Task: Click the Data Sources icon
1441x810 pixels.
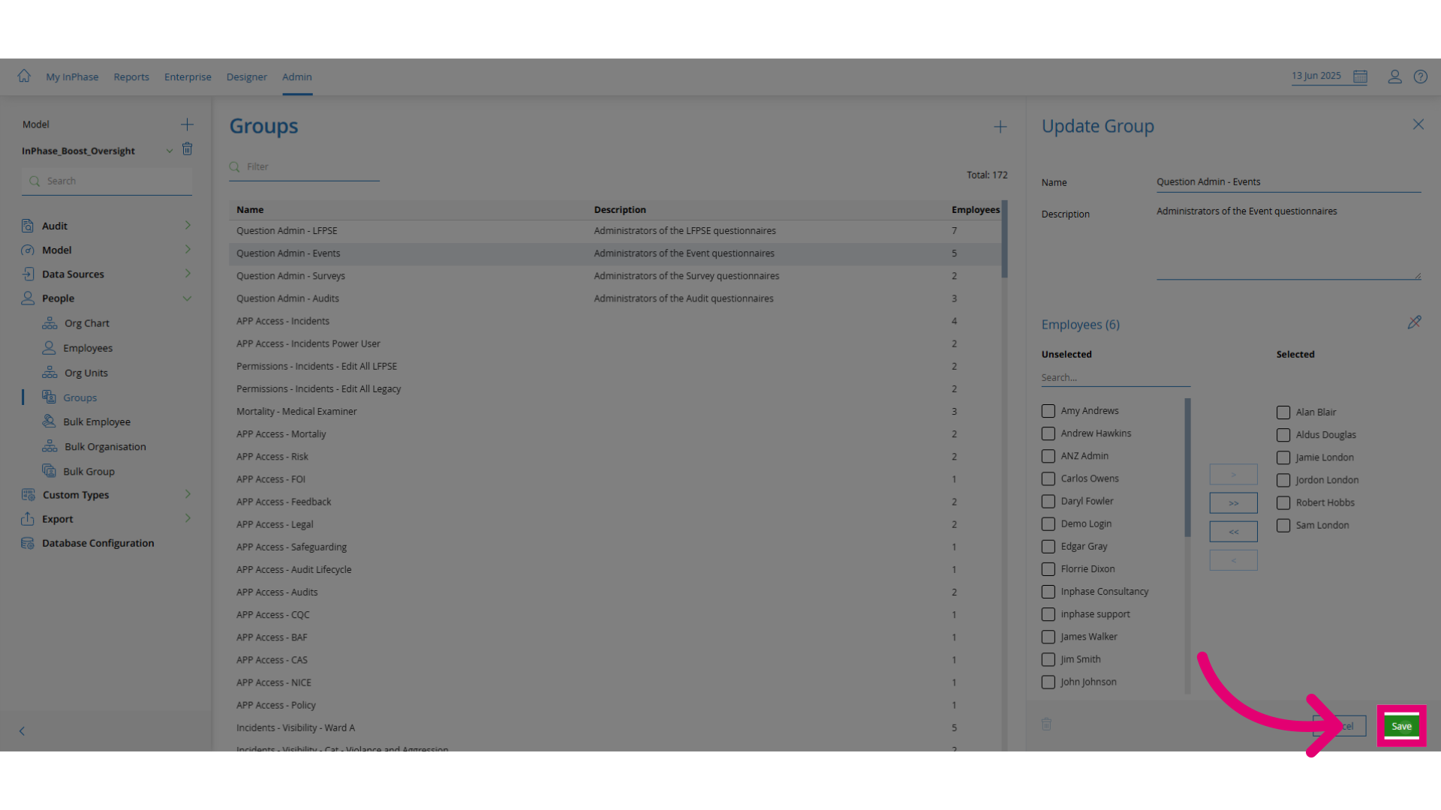Action: click(x=28, y=274)
